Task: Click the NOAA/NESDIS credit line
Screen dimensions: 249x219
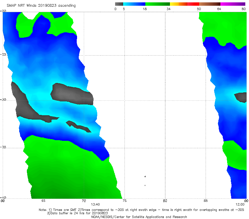Action: 139,217
